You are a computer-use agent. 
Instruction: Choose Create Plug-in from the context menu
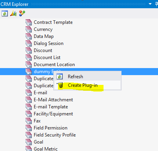click(x=87, y=85)
